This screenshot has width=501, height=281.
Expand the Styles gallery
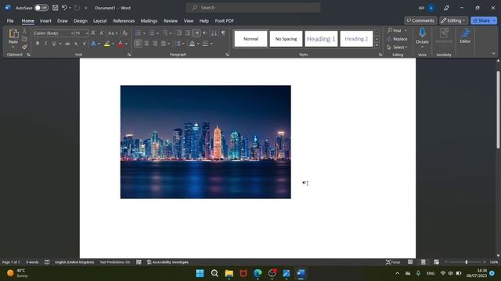pos(377,45)
